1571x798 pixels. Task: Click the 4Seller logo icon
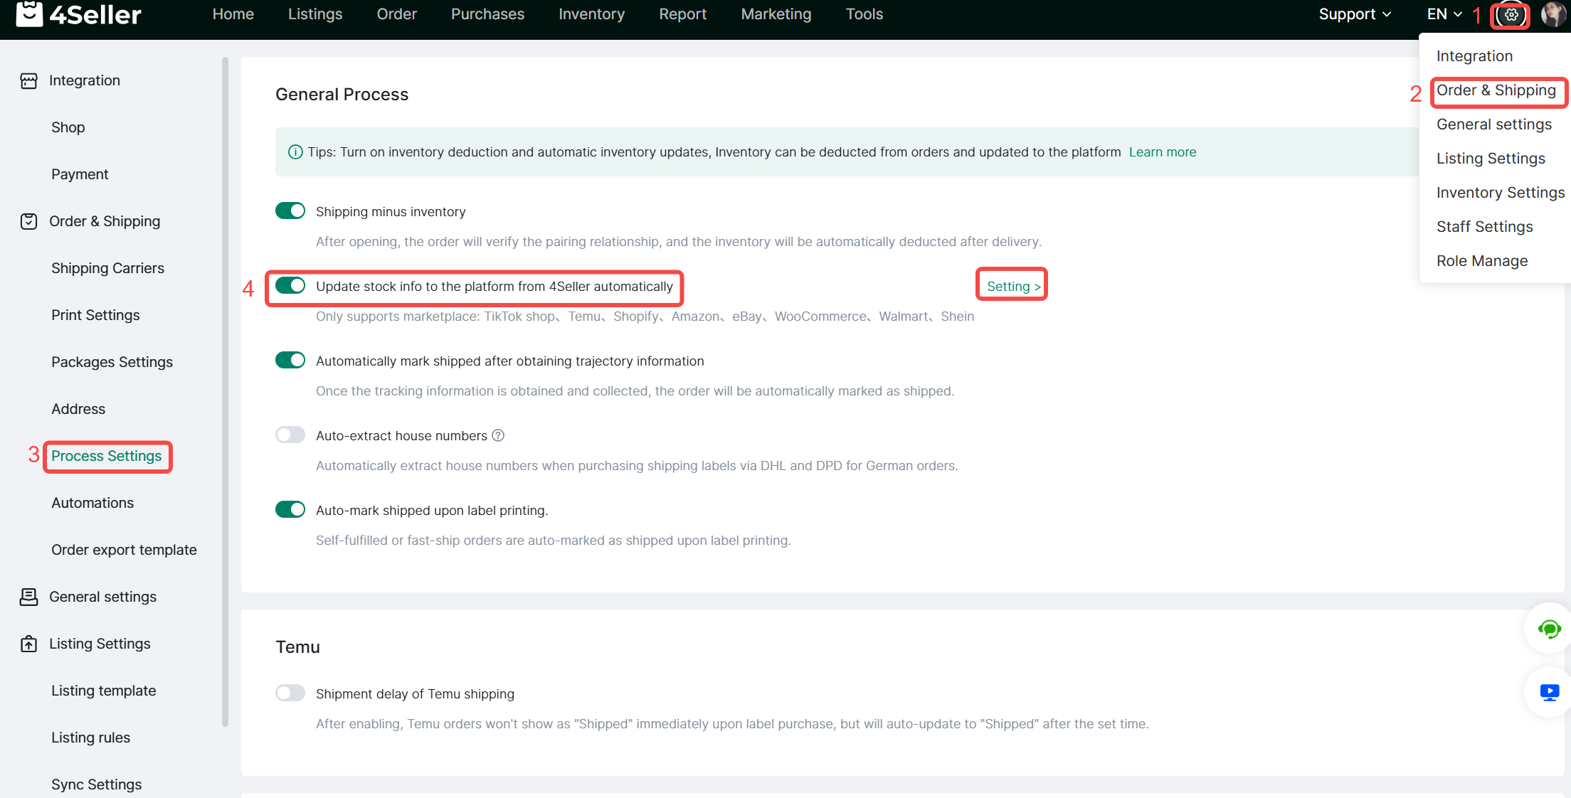29,14
